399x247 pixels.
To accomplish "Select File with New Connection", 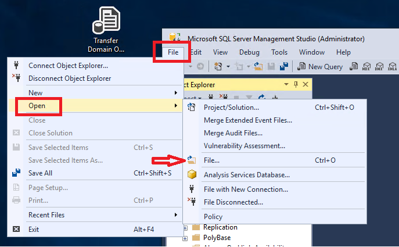I will (275, 189).
